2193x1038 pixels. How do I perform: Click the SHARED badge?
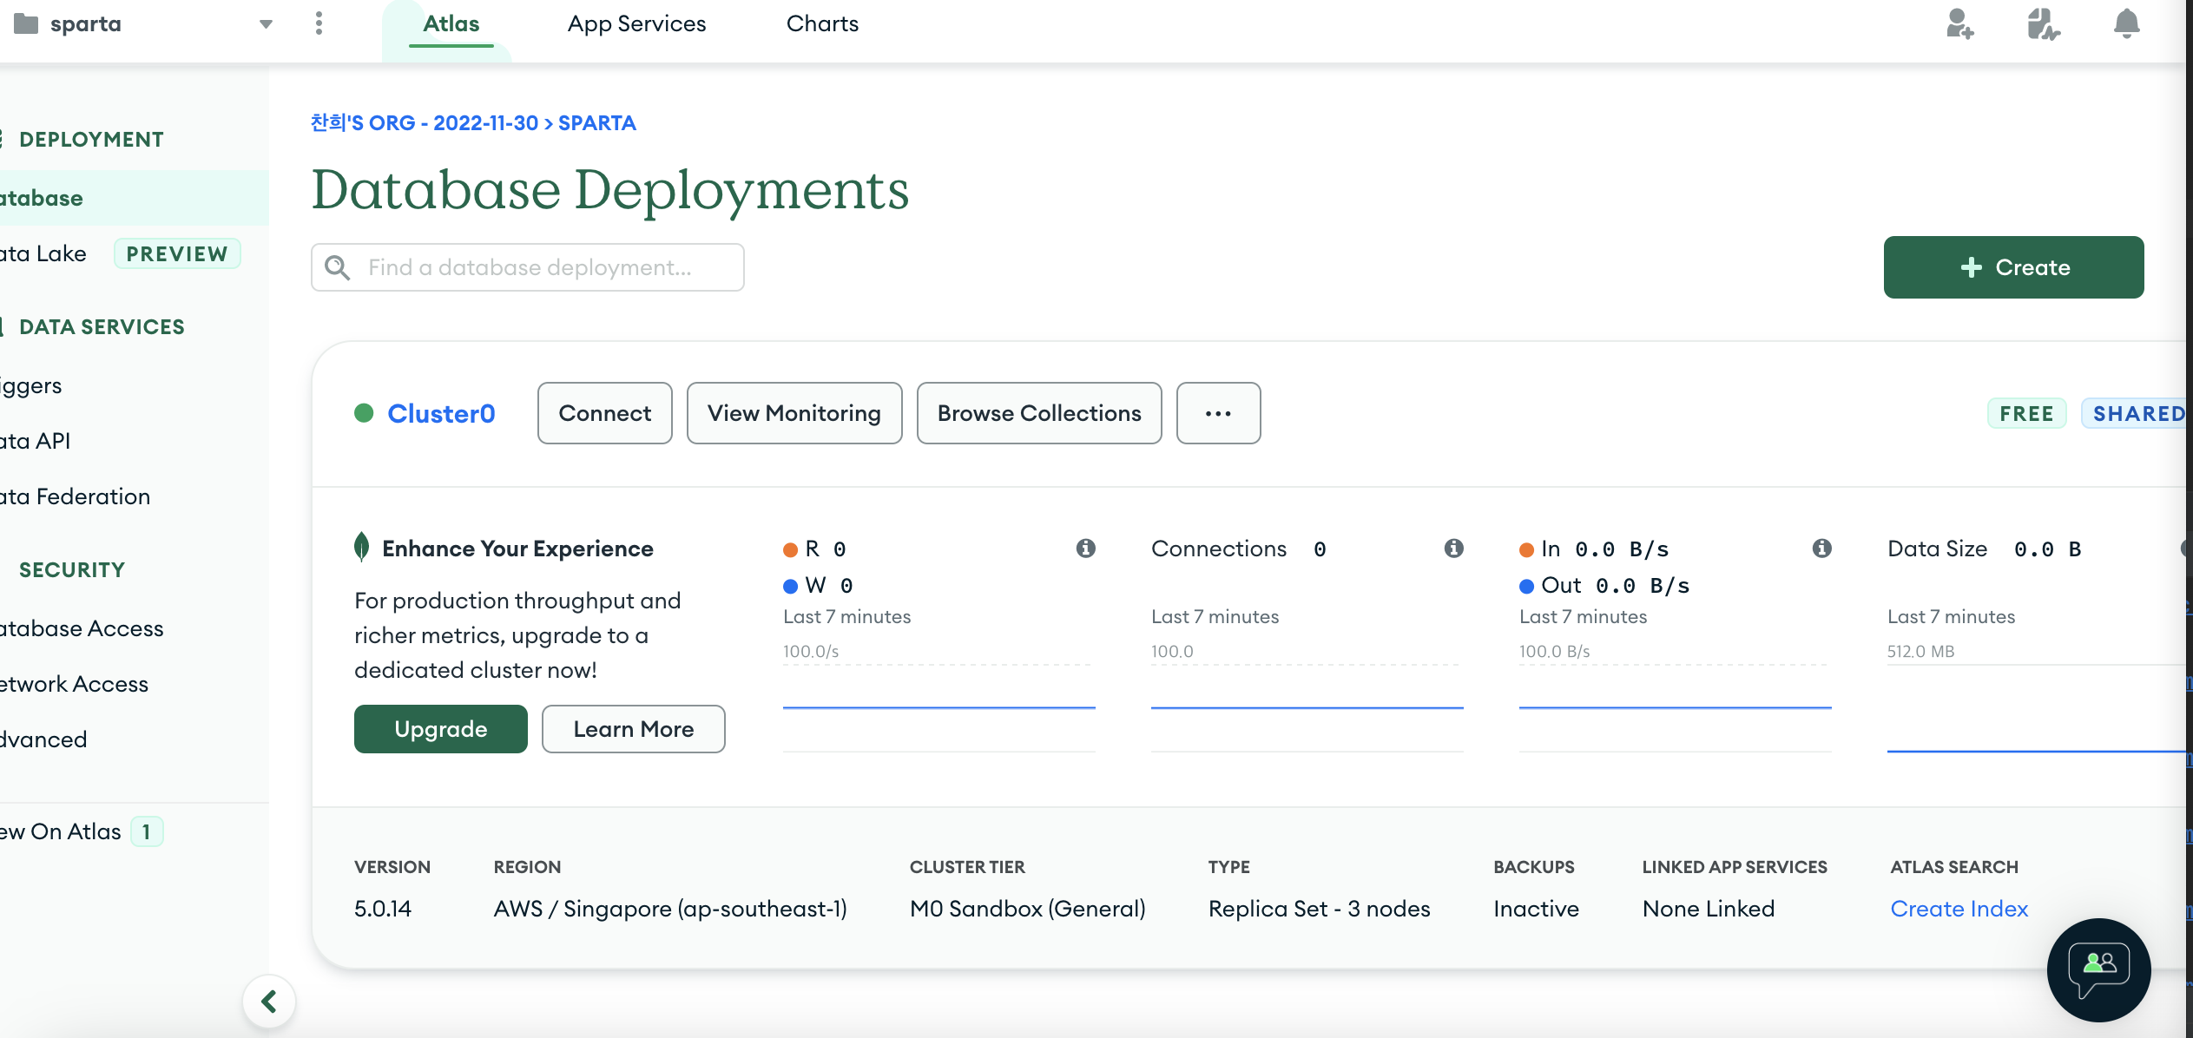pos(2136,414)
